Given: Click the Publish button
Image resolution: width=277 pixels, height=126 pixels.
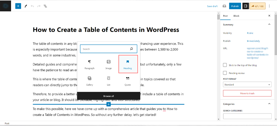Looking at the screenshot, I should pos(235,6).
